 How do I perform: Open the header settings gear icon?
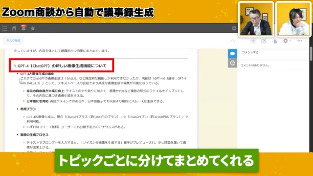click(234, 28)
